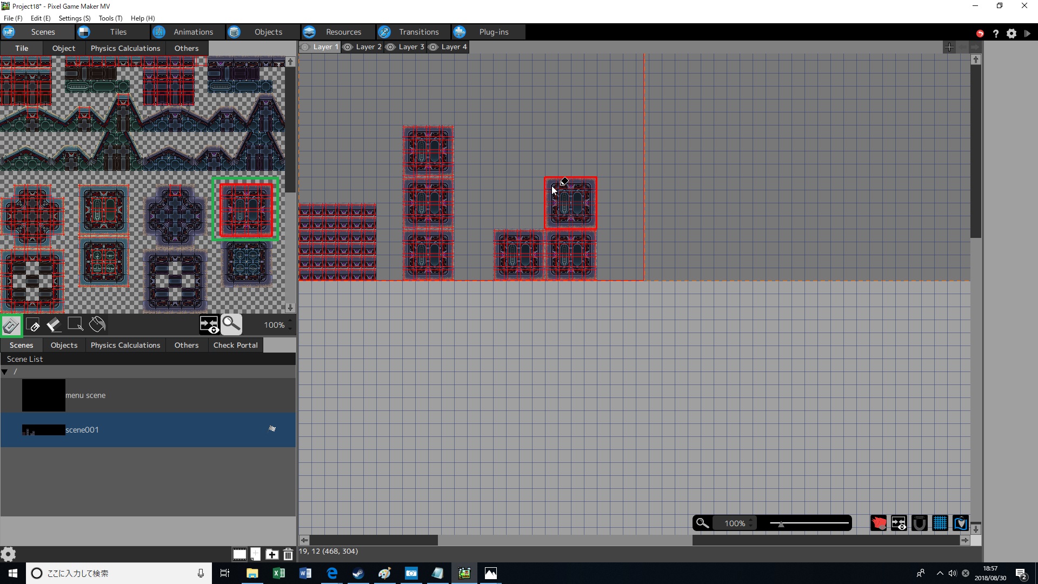Viewport: 1038px width, 584px height.
Task: Click the magnet snap icon
Action: pyautogui.click(x=919, y=523)
